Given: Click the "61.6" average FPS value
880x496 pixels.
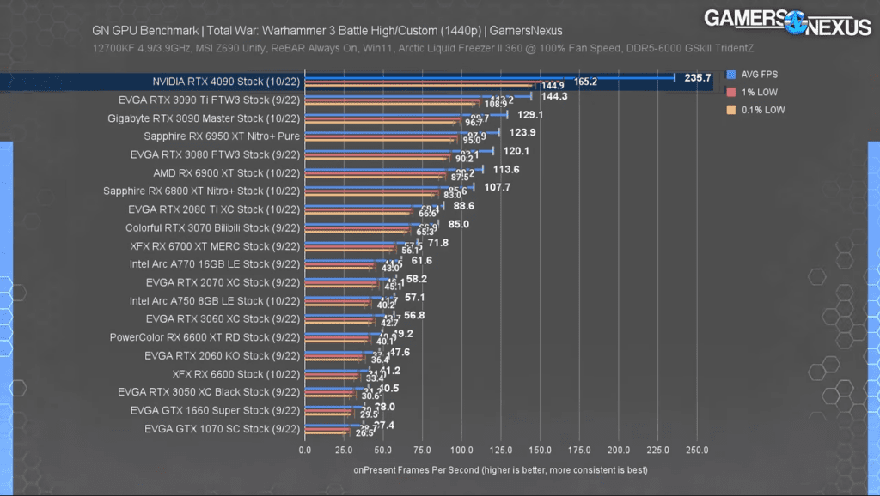Looking at the screenshot, I should click(x=422, y=261).
